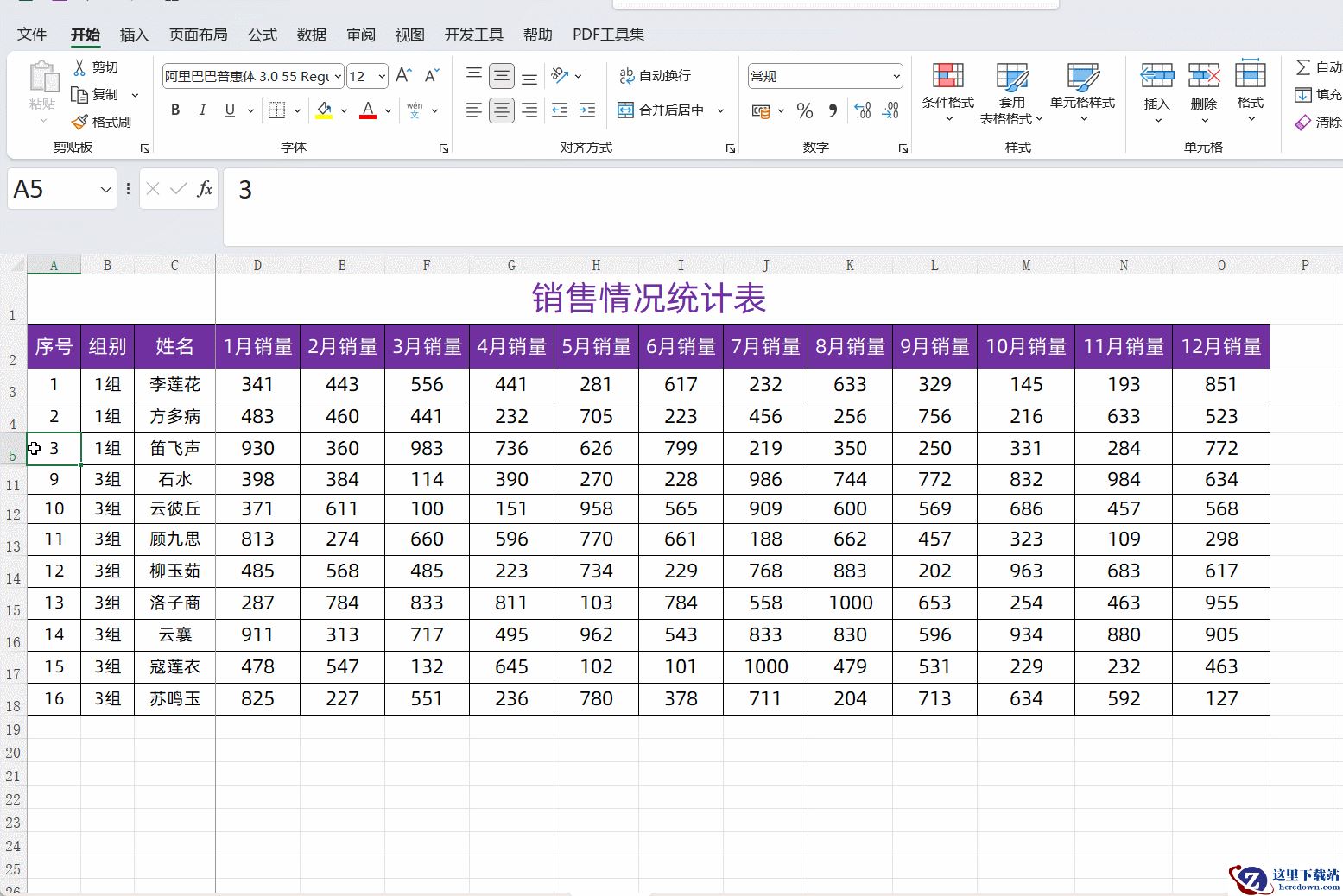Click the Delete cells (删除) button
1343x896 pixels.
pos(1204,92)
